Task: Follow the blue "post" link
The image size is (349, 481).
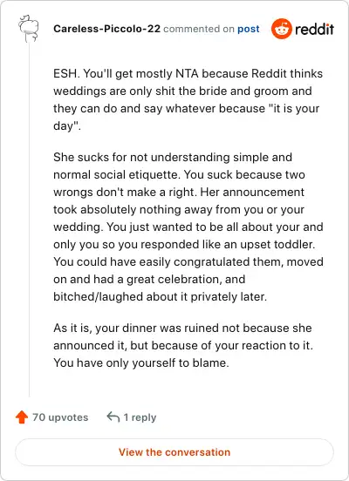Action: (249, 29)
